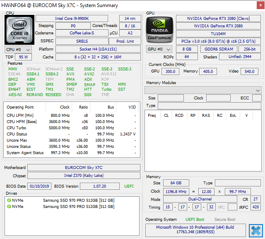
Task: Click the BIOS Date 01/10/2019 value
Action: point(39,186)
